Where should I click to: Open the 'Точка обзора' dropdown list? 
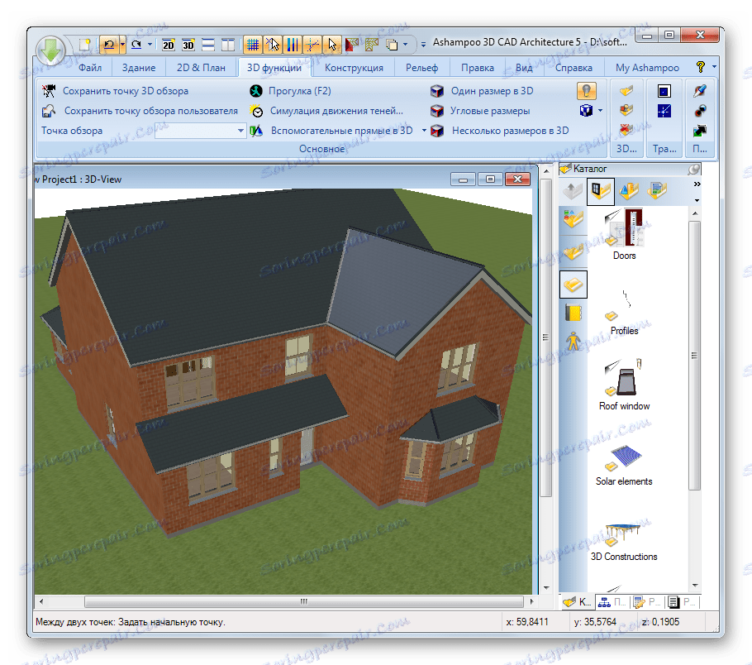[240, 131]
